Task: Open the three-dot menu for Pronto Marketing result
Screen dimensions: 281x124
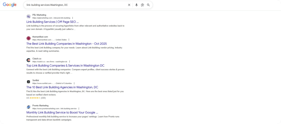Action: pyautogui.click(x=79, y=108)
